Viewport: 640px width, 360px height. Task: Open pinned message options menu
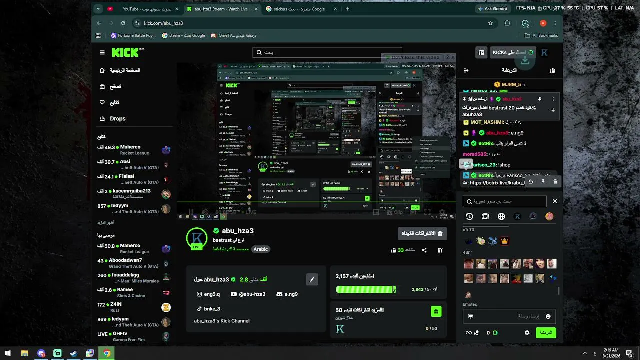553,99
